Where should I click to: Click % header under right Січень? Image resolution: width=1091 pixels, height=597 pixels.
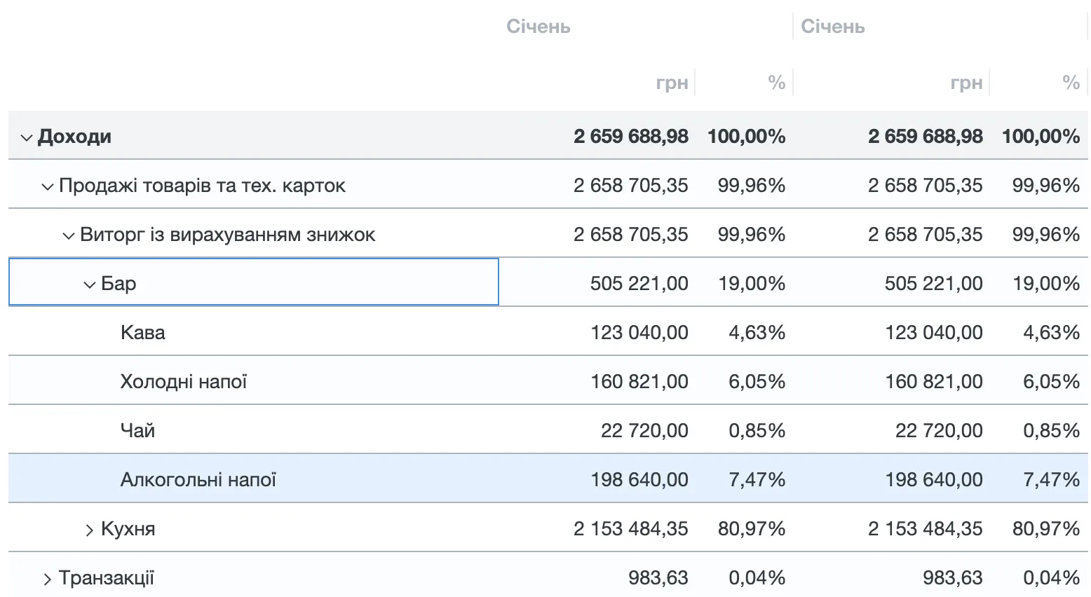[x=1071, y=83]
